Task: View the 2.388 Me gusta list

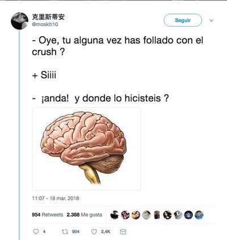Action: click(85, 215)
